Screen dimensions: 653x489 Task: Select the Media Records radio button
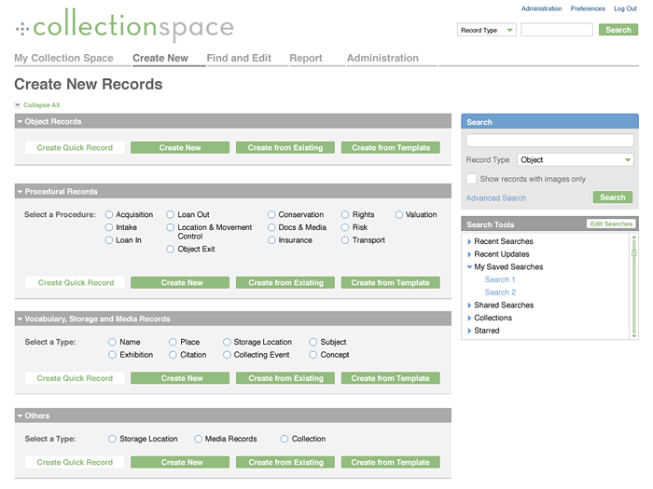(x=198, y=439)
